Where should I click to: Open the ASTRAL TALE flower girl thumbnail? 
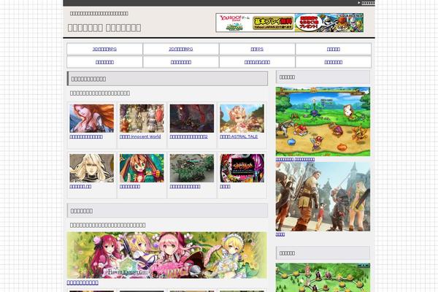point(242,118)
